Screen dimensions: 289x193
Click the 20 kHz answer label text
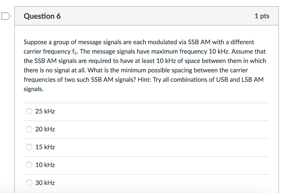coord(45,129)
